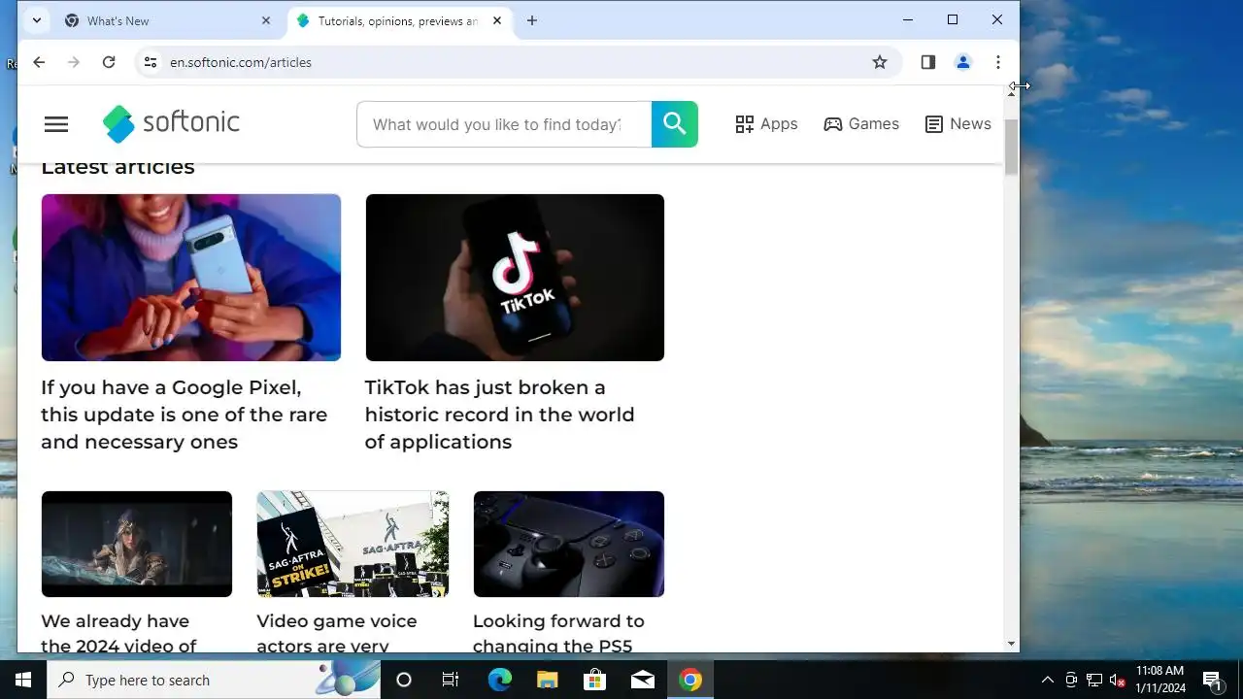The image size is (1243, 699).
Task: Open the SAG-AFTRA strike thumbnail
Action: [x=353, y=544]
